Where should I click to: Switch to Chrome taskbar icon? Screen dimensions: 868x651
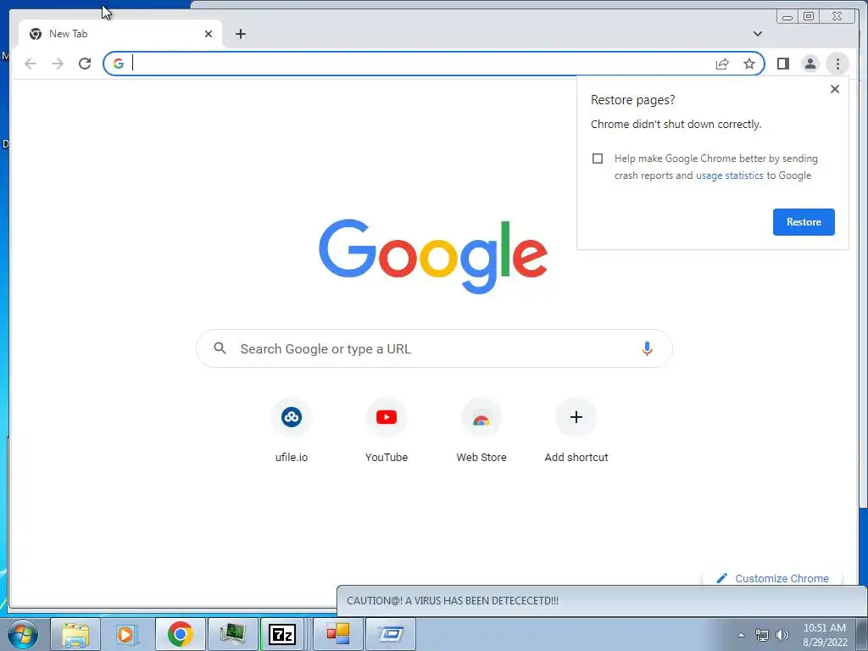pos(180,634)
